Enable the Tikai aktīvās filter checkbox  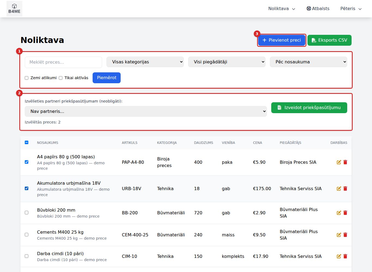pos(61,78)
